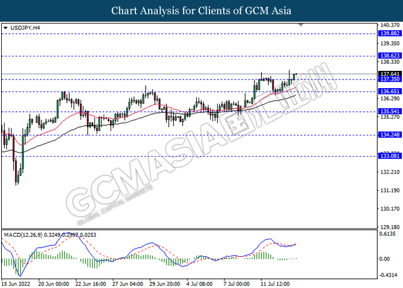Click the 139.350 price scale value
The height and width of the screenshot is (288, 403).
point(390,43)
